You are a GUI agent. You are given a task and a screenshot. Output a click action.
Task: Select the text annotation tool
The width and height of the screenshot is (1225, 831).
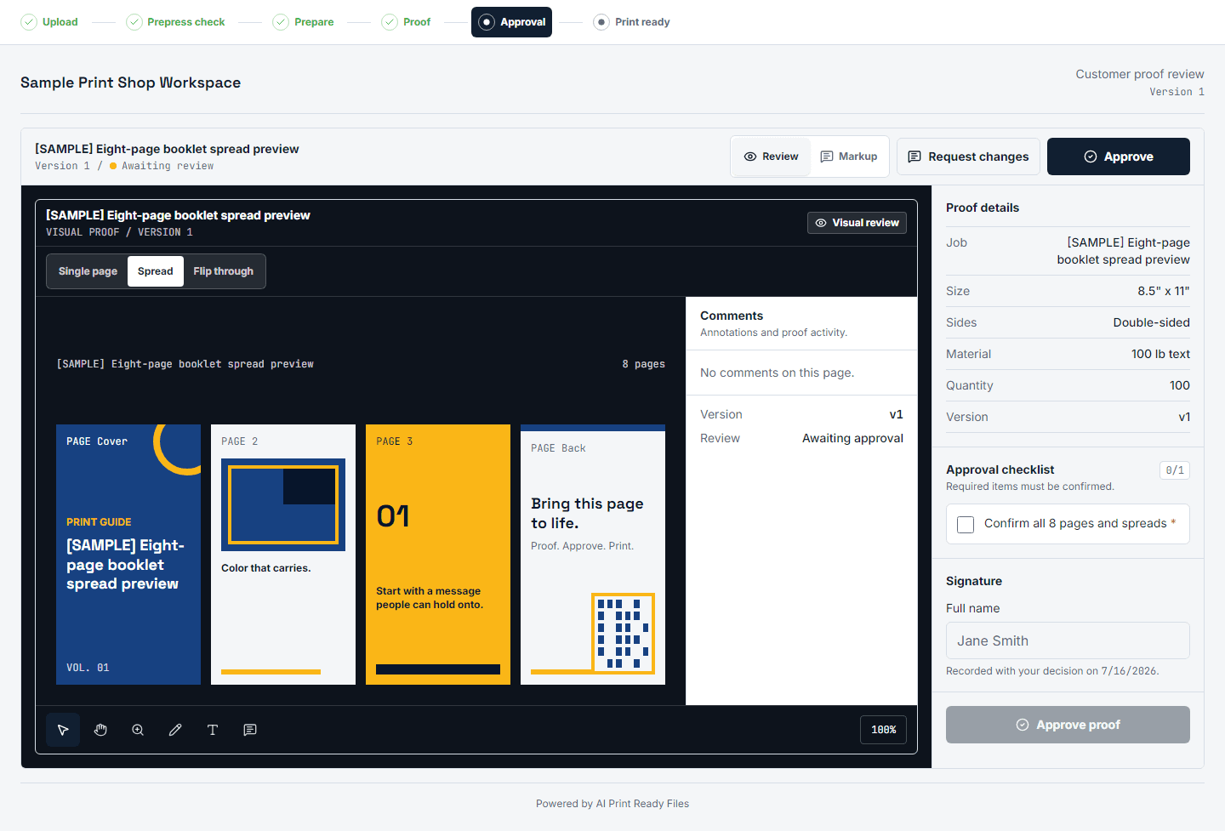(213, 730)
